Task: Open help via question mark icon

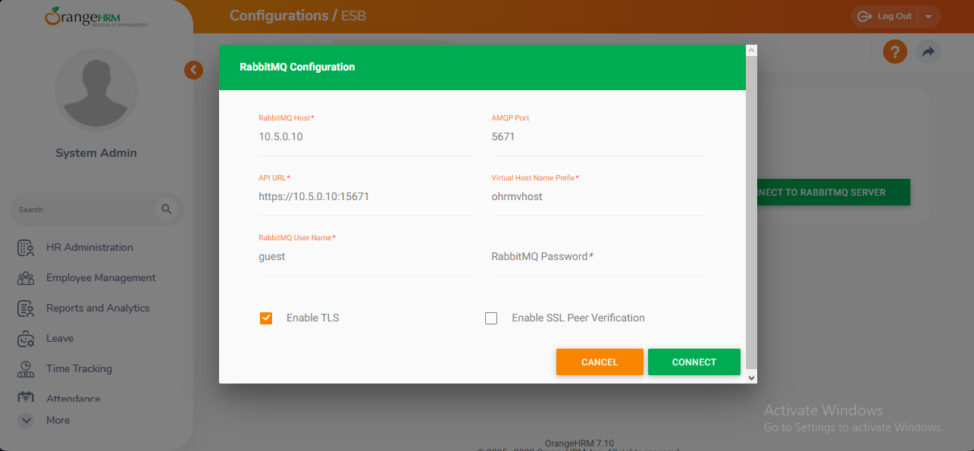Action: pyautogui.click(x=895, y=52)
